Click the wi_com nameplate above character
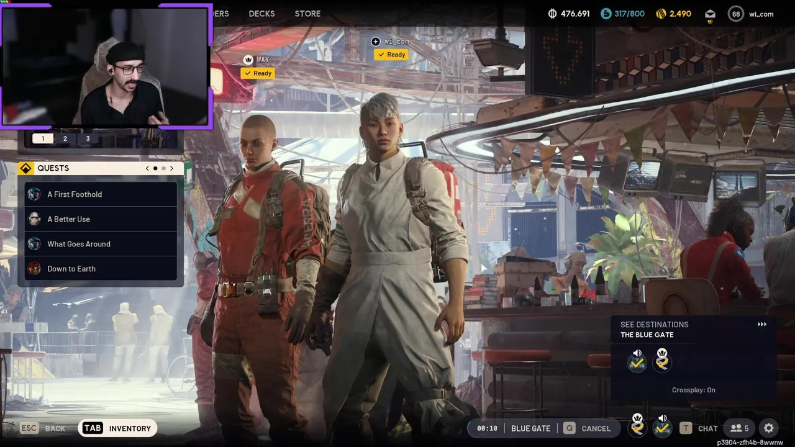Image resolution: width=795 pixels, height=447 pixels. point(396,42)
